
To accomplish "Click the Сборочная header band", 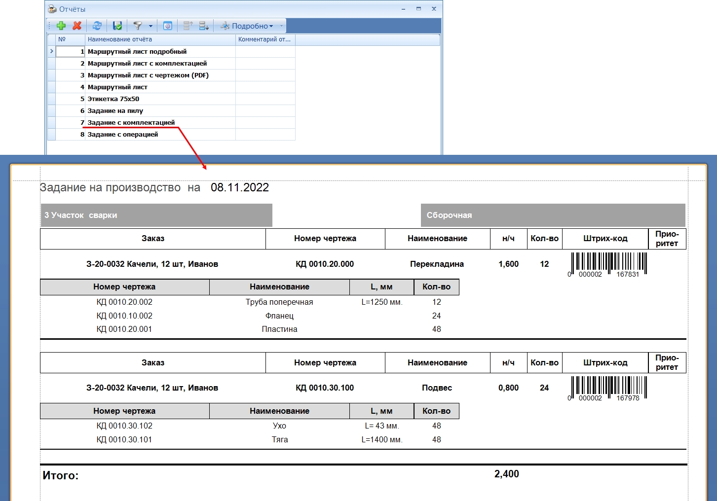I will click(553, 215).
